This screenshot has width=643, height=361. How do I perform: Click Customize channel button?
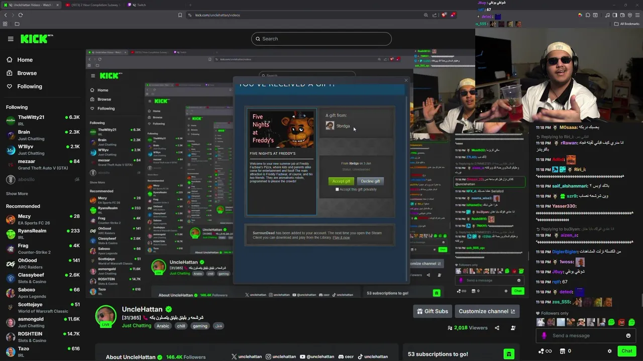[x=486, y=311]
